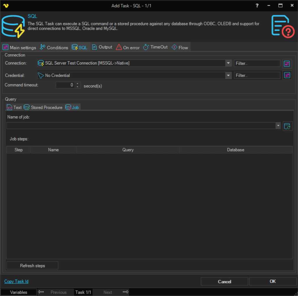Click the Connection Filter input field
Viewport: 298px width, 296px height.
(x=257, y=63)
